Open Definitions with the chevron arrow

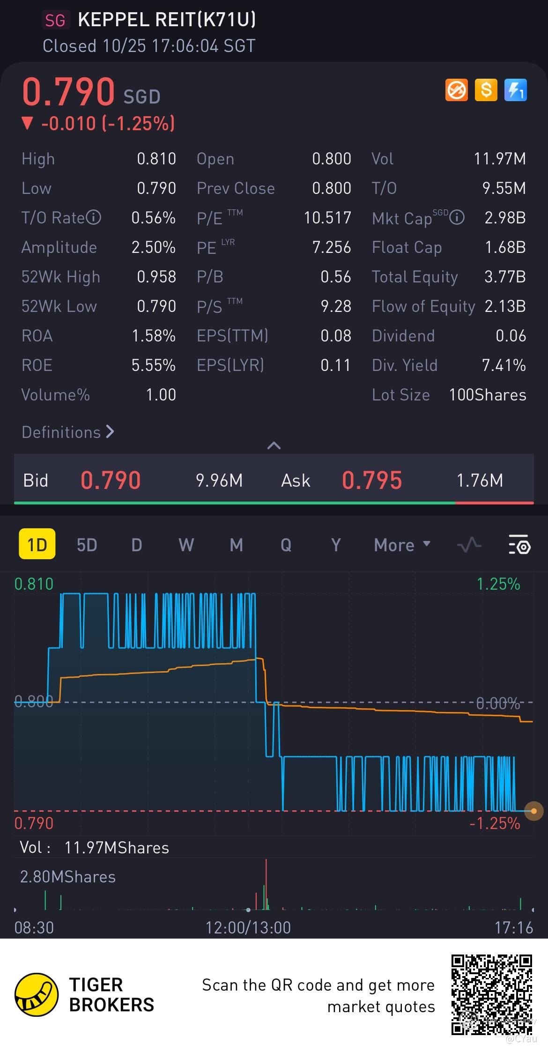tap(68, 432)
